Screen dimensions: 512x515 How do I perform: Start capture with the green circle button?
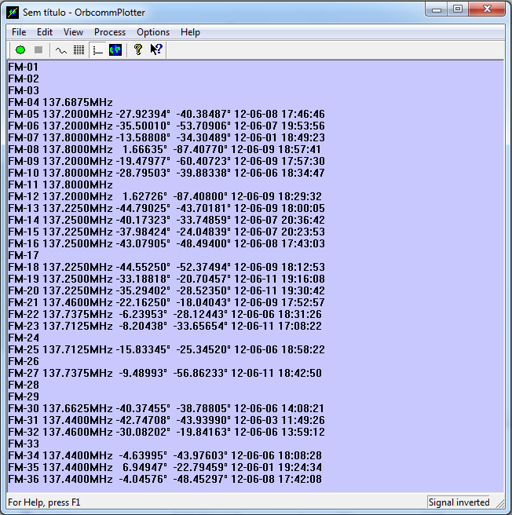pyautogui.click(x=20, y=50)
